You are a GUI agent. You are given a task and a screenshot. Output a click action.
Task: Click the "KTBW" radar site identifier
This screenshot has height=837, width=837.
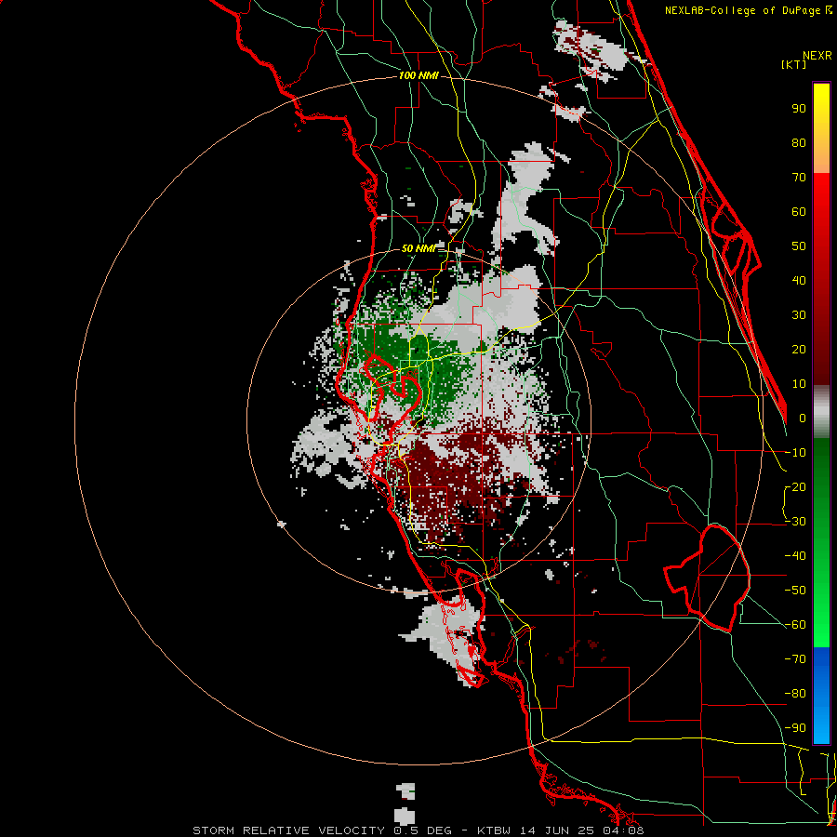(495, 830)
